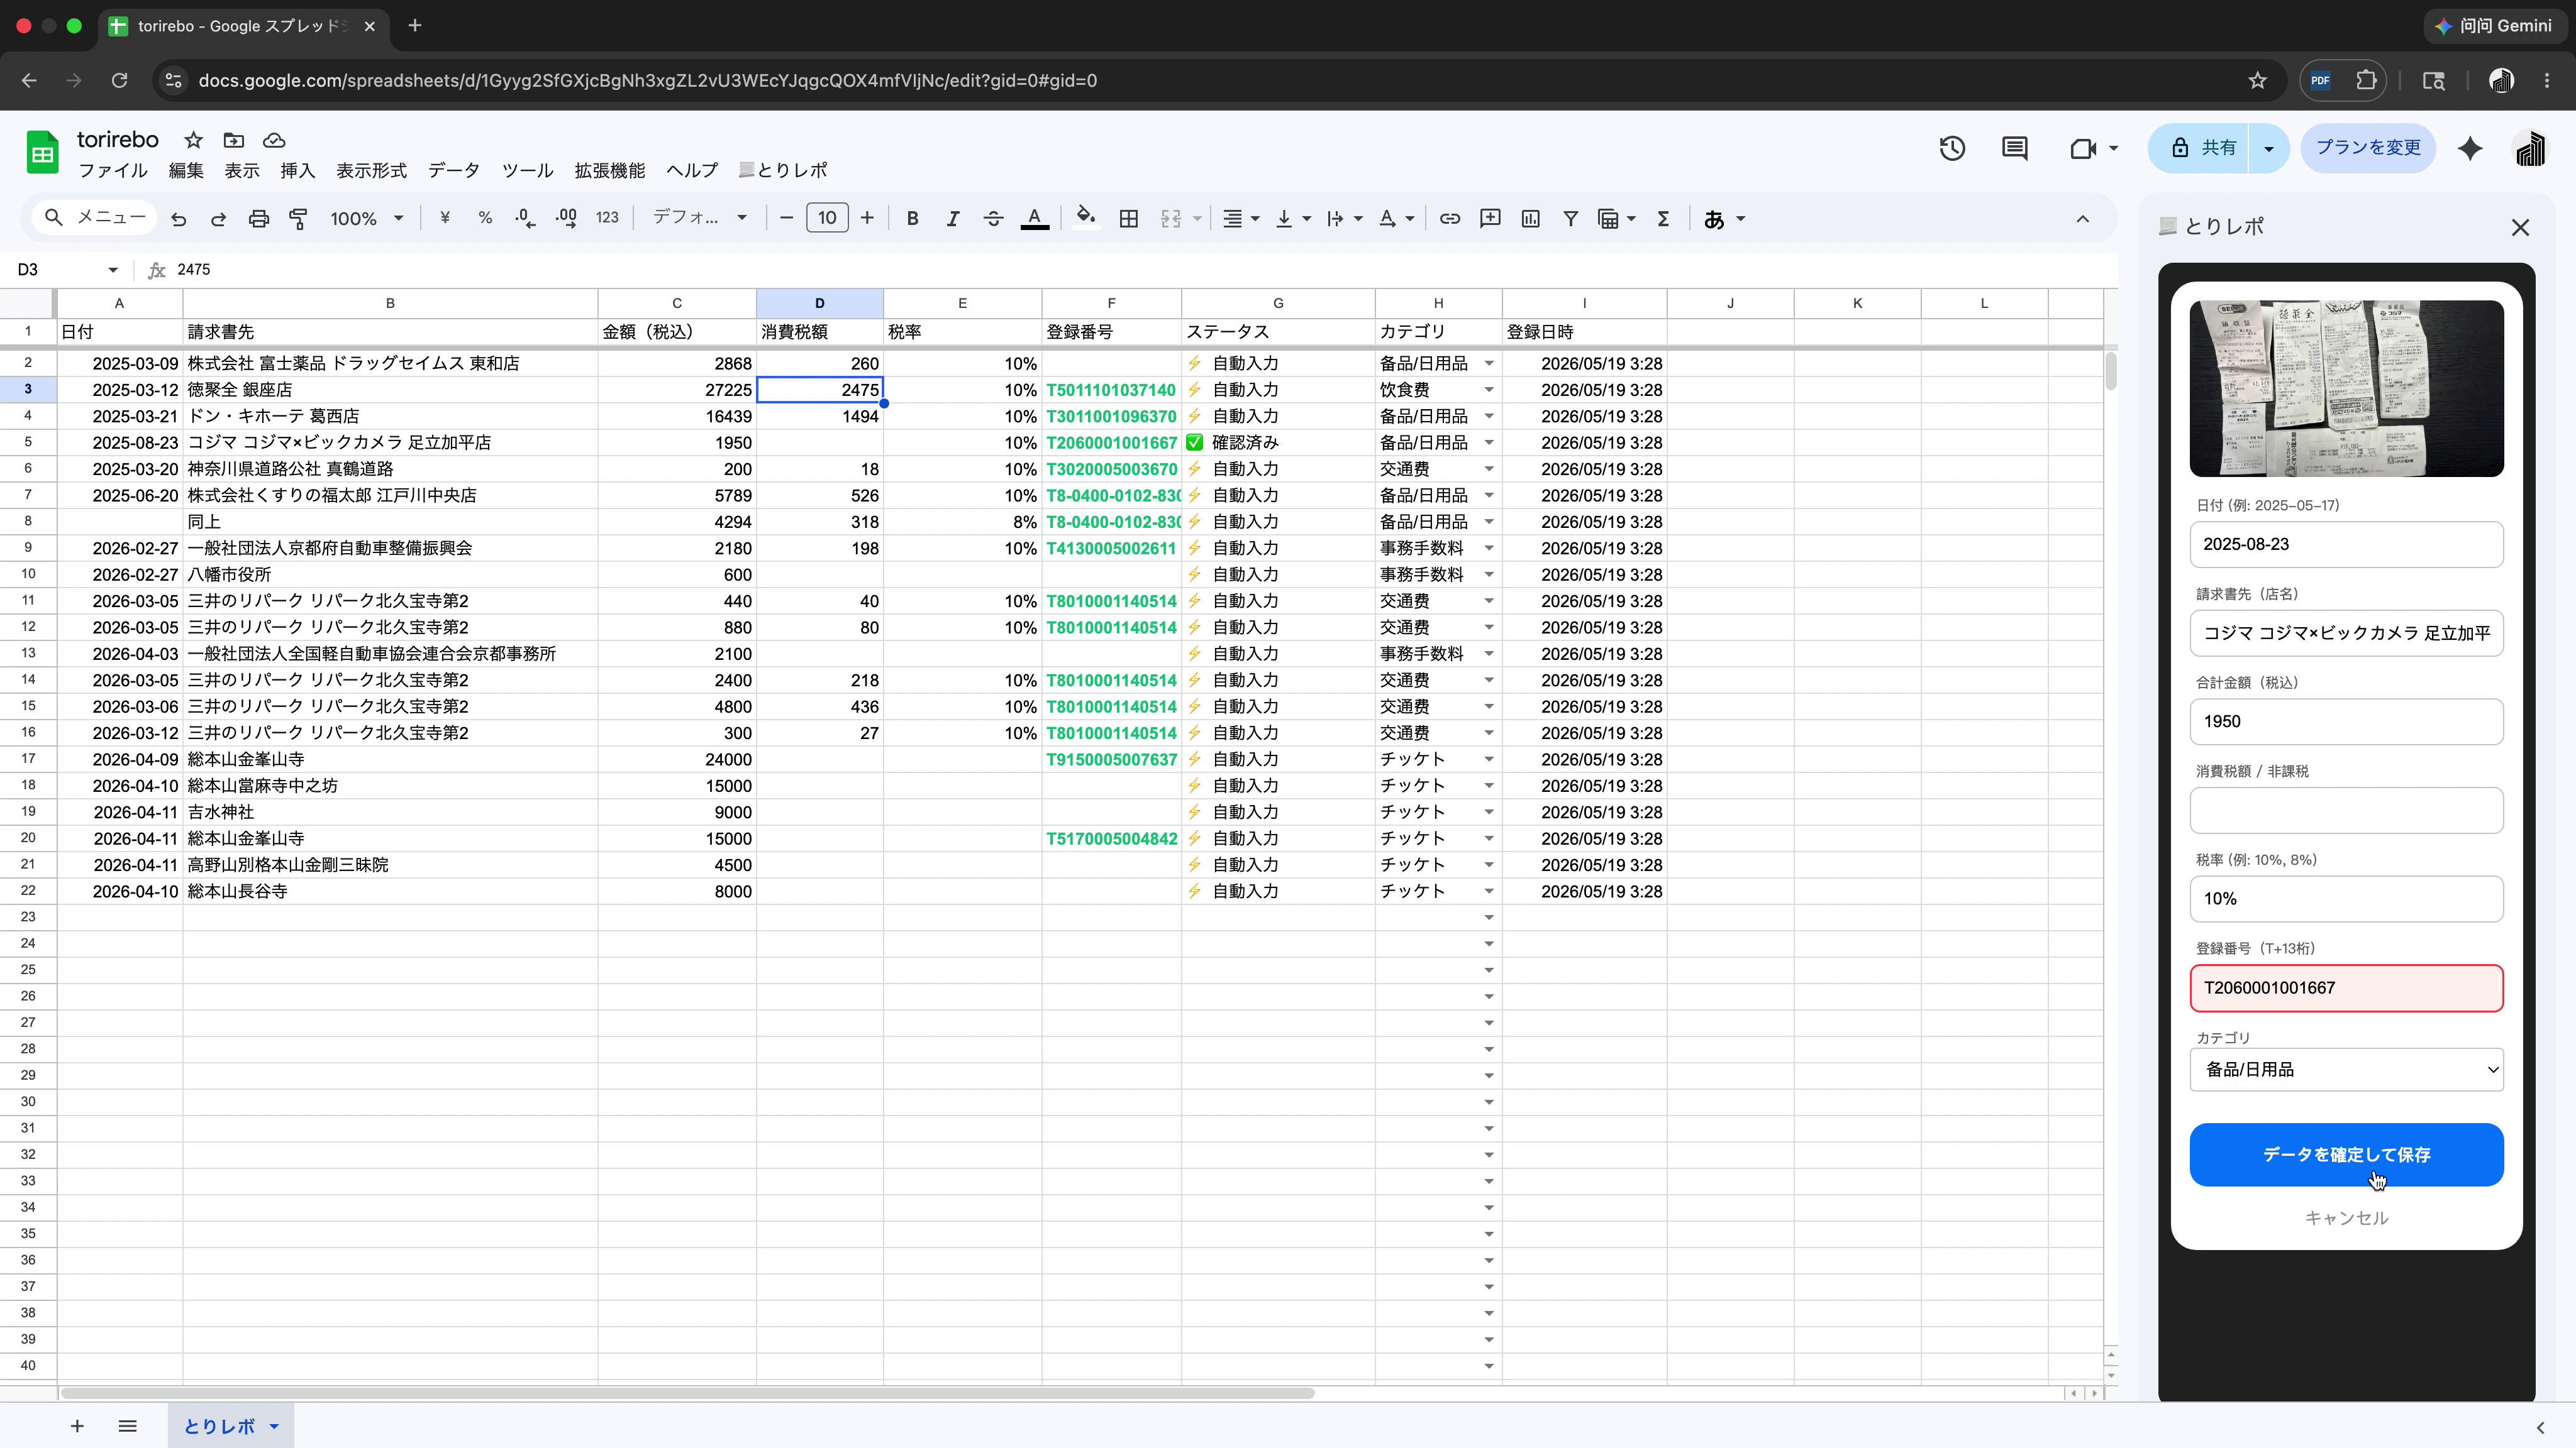
Task: Increase decimal places button
Action: [566, 218]
